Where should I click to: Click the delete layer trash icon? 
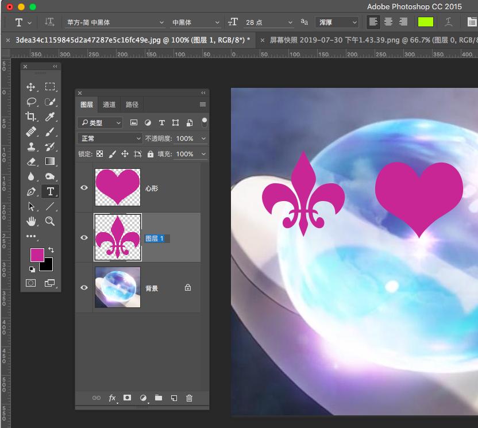(190, 398)
